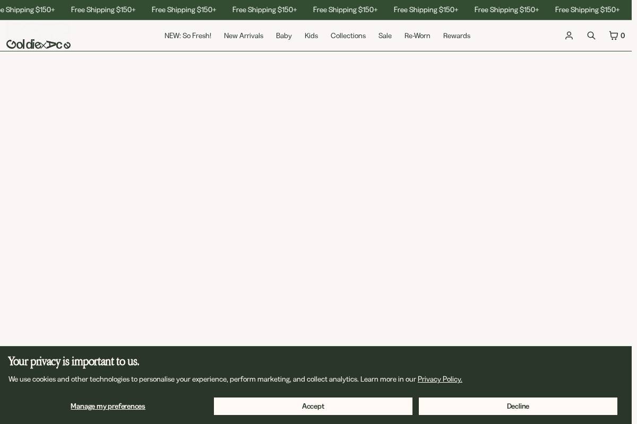Image resolution: width=637 pixels, height=424 pixels.
Task: Open the New Arrivals menu item
Action: [x=244, y=36]
